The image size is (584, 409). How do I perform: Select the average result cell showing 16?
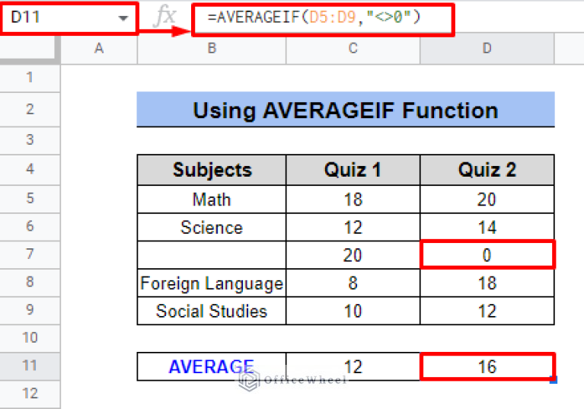pos(487,366)
